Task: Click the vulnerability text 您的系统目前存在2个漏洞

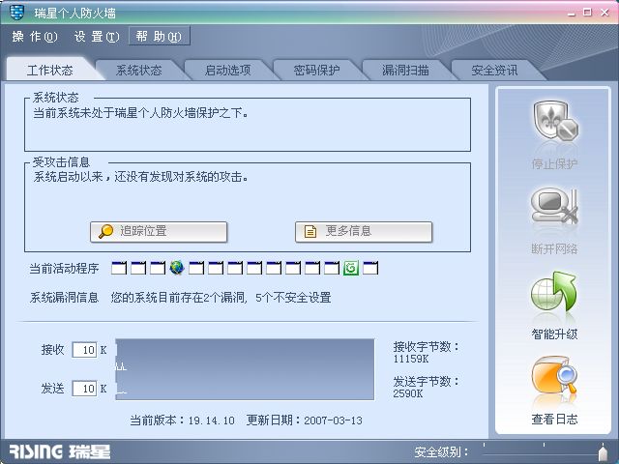Action: coord(179,297)
